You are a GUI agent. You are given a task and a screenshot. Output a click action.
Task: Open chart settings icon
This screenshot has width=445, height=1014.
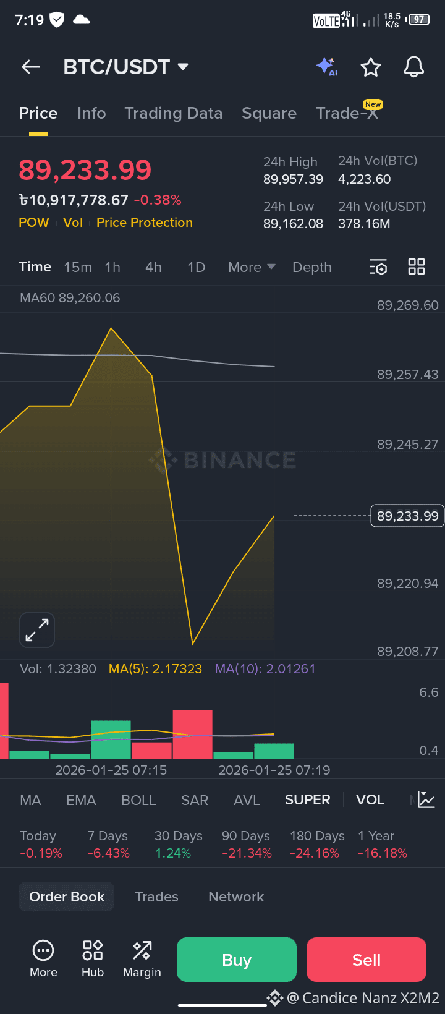tap(378, 267)
